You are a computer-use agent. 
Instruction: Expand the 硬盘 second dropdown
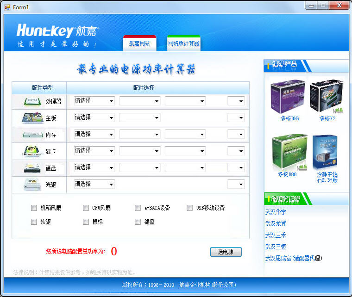coord(140,167)
